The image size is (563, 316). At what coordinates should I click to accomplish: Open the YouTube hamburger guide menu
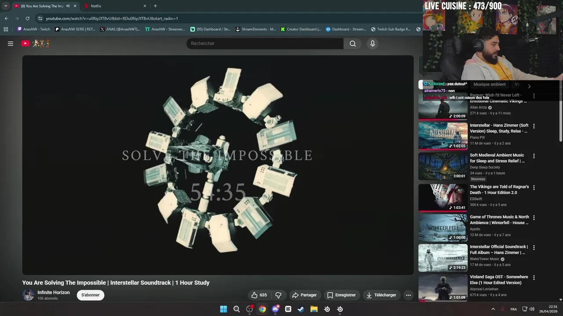click(11, 43)
